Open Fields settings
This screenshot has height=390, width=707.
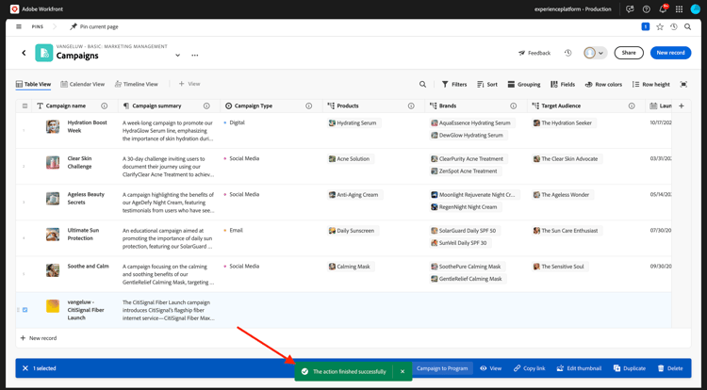pyautogui.click(x=563, y=84)
